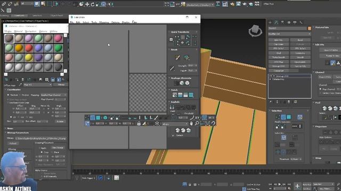This screenshot has width=341, height=191.
Task: Pin the modifier stack
Action: point(271,102)
